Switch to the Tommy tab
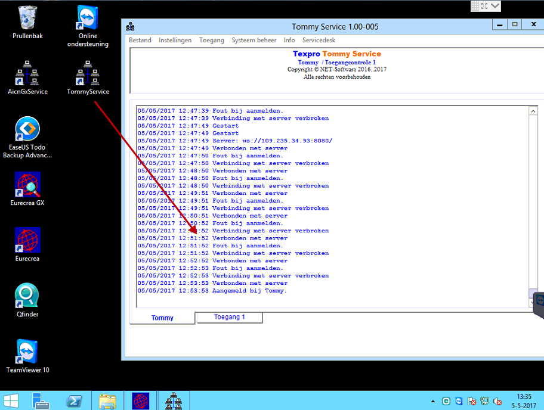This screenshot has height=410, width=544. click(162, 318)
